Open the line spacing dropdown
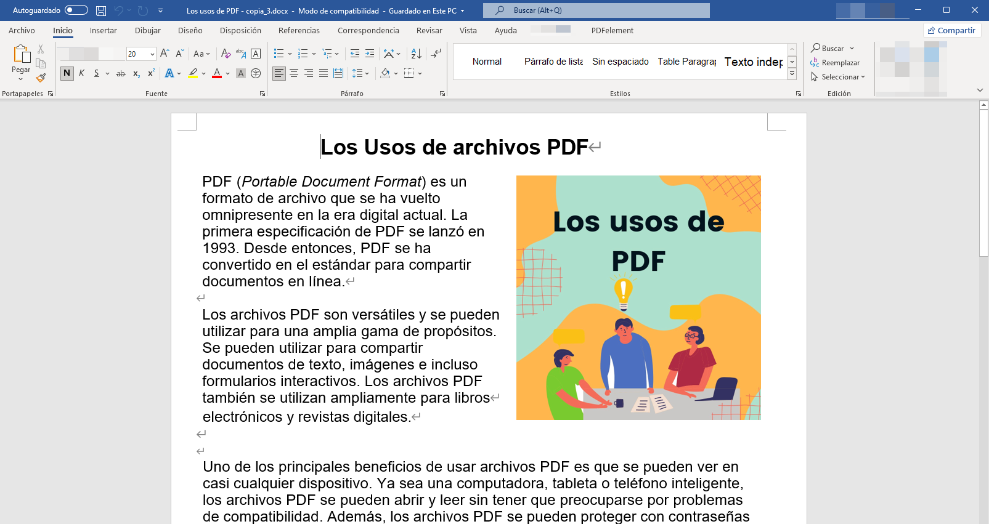 tap(360, 73)
